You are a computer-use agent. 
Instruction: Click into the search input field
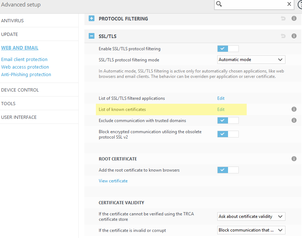coord(254,4)
